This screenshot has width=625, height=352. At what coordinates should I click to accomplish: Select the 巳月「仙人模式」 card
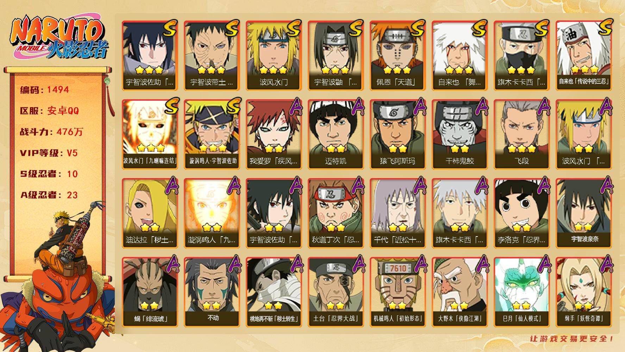click(x=521, y=292)
